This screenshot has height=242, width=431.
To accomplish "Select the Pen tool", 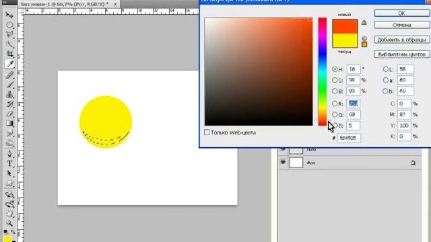I will click(x=9, y=154).
